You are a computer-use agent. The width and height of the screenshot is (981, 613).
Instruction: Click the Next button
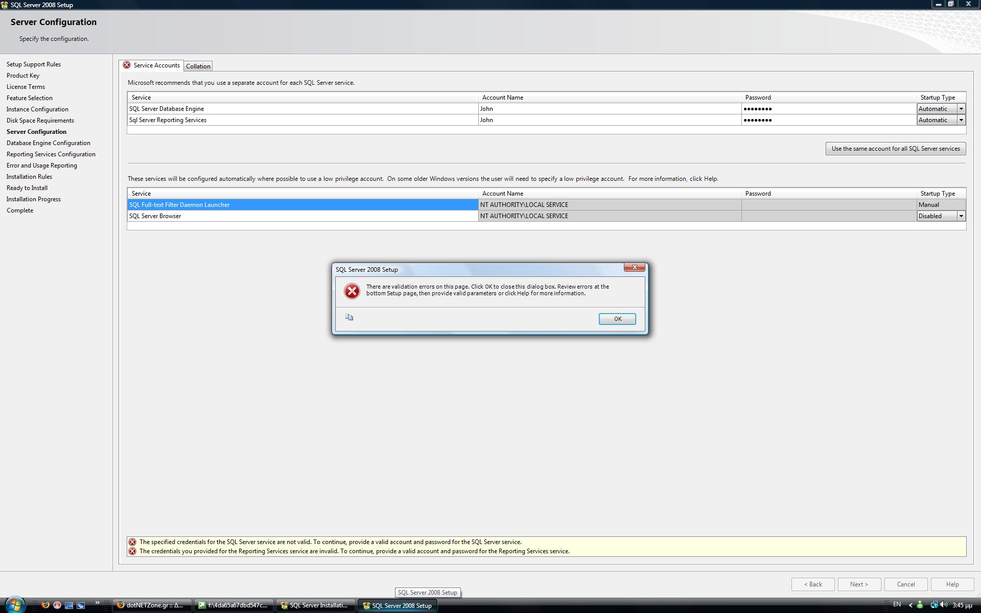pos(859,584)
